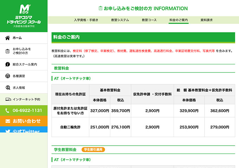The height and width of the screenshot is (168, 239).
Task: Click the 329,900円 cell
Action: pos(189,111)
